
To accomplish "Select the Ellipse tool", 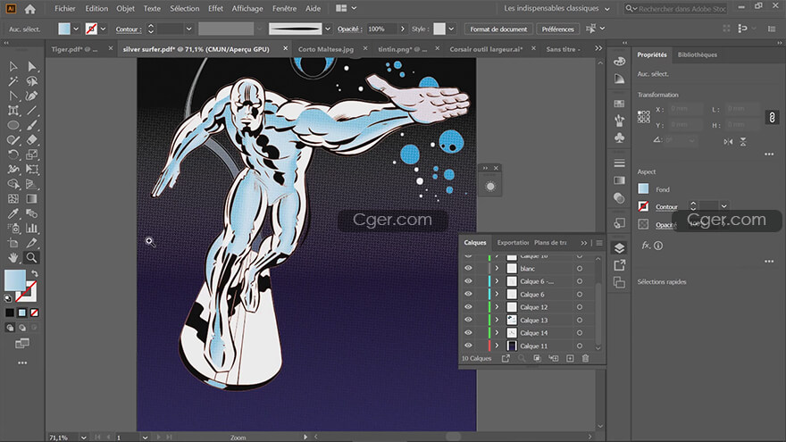I will pyautogui.click(x=13, y=125).
